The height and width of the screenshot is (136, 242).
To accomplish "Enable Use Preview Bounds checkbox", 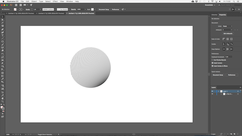I will point(212,60).
